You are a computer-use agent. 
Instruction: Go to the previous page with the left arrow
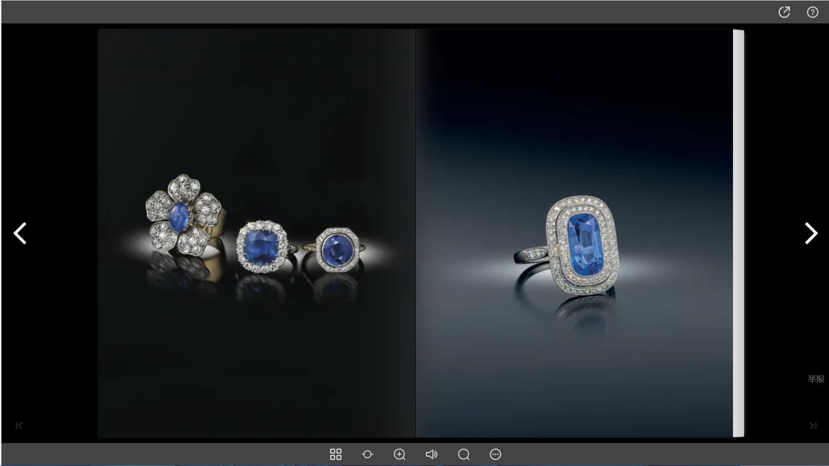[x=20, y=233]
